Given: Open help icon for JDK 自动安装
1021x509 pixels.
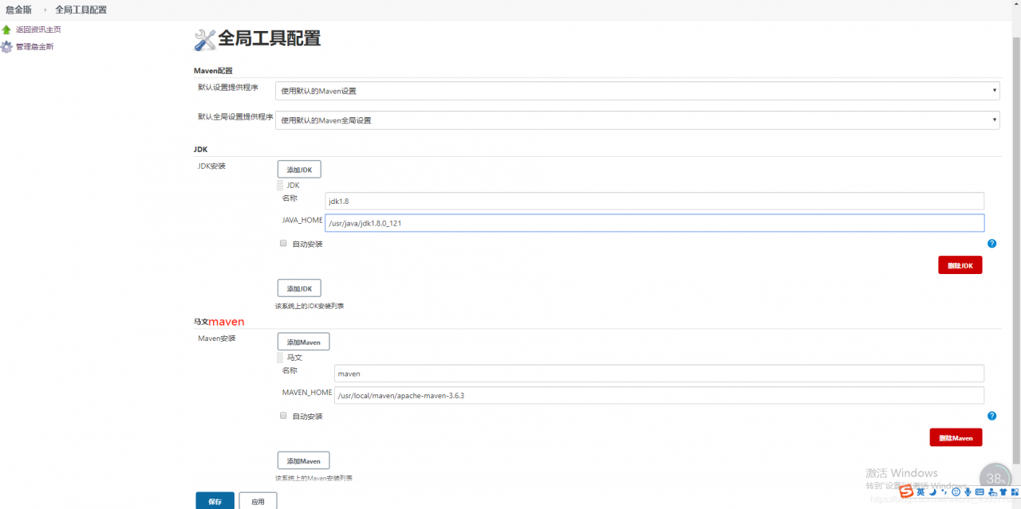Looking at the screenshot, I should click(991, 244).
